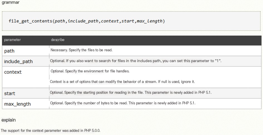The width and height of the screenshot is (263, 135).
Task: Click the 'path' parameter cell
Action: pyautogui.click(x=26, y=51)
